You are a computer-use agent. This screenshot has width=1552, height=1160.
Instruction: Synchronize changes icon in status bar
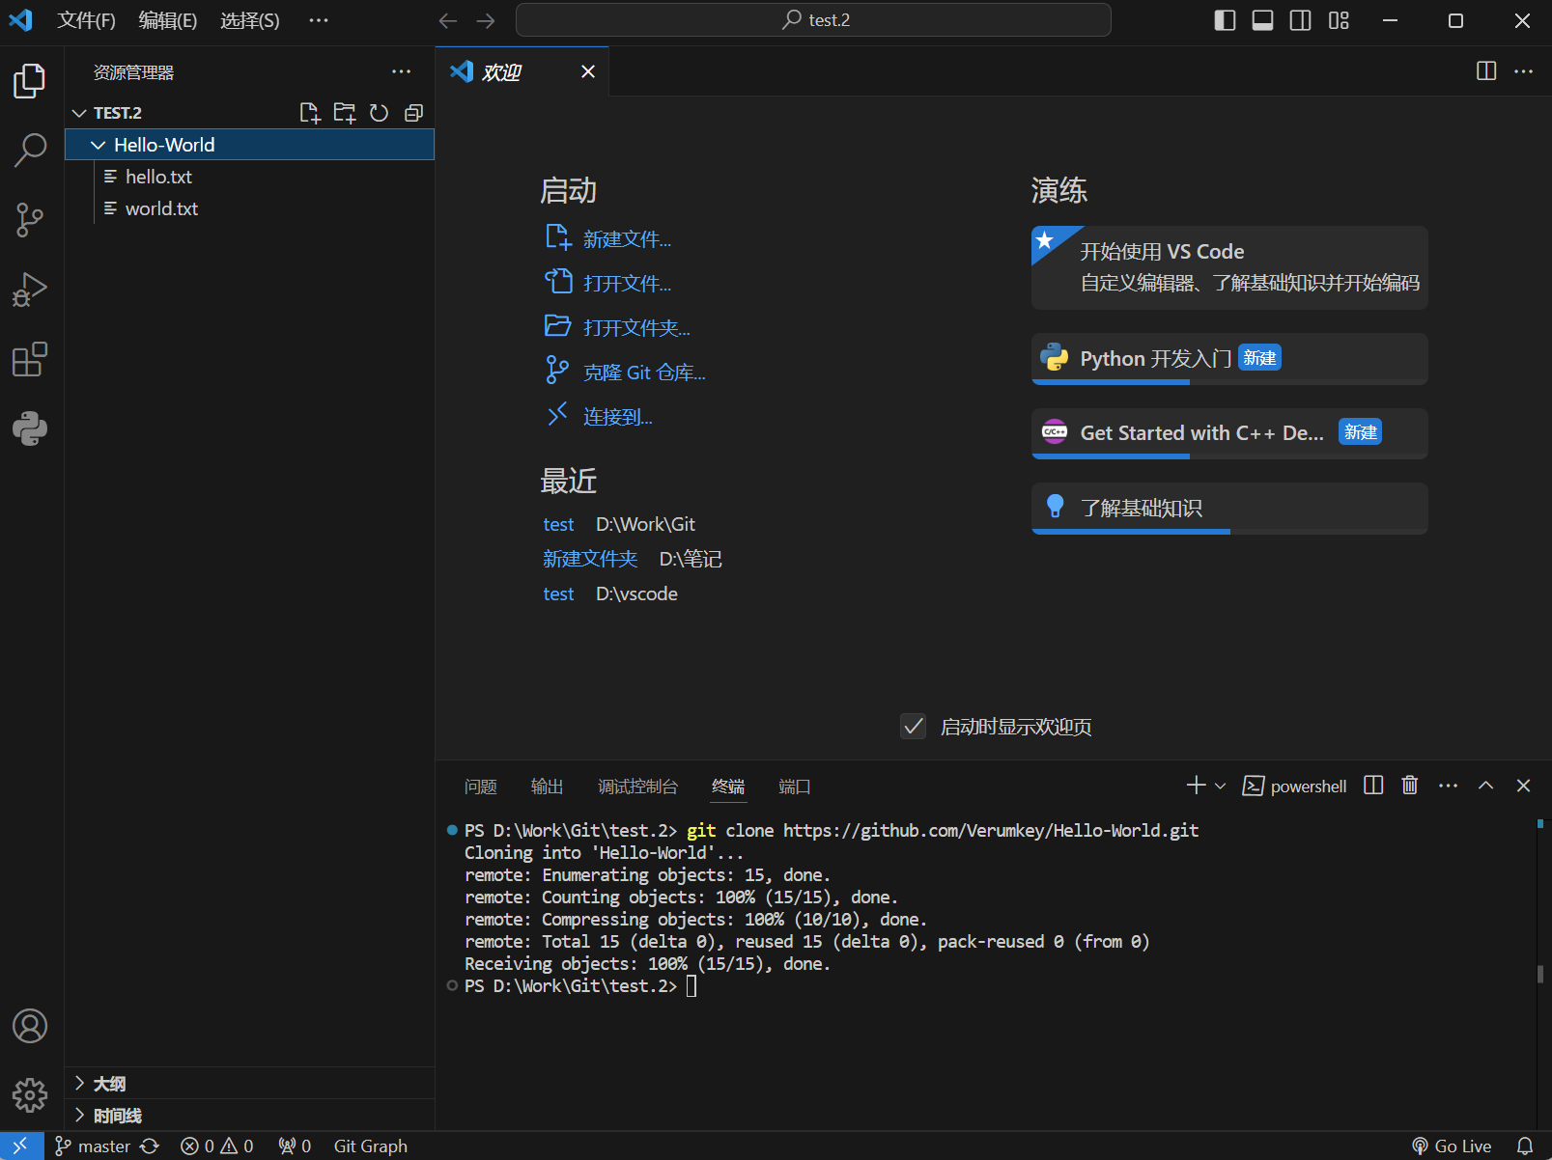(150, 1146)
